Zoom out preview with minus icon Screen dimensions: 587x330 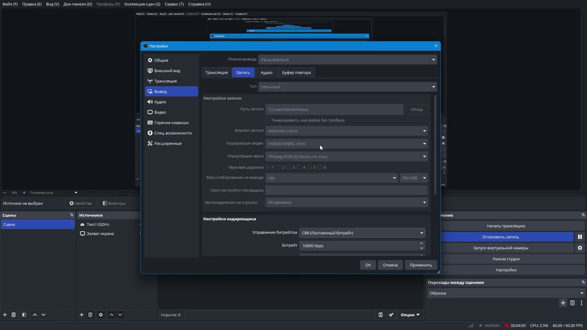[5, 192]
